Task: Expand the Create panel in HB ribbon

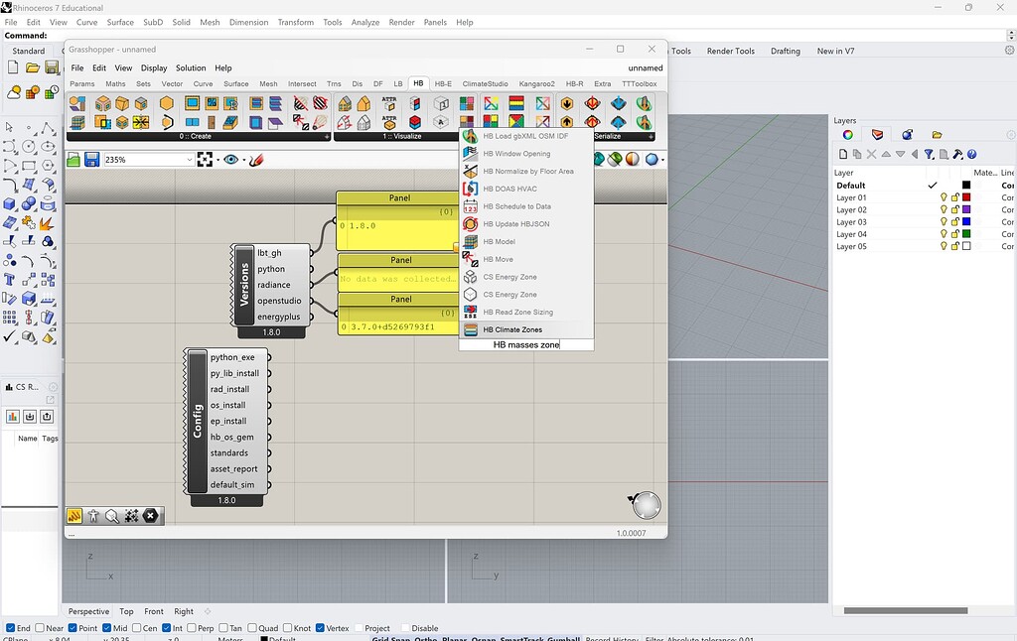Action: (327, 137)
